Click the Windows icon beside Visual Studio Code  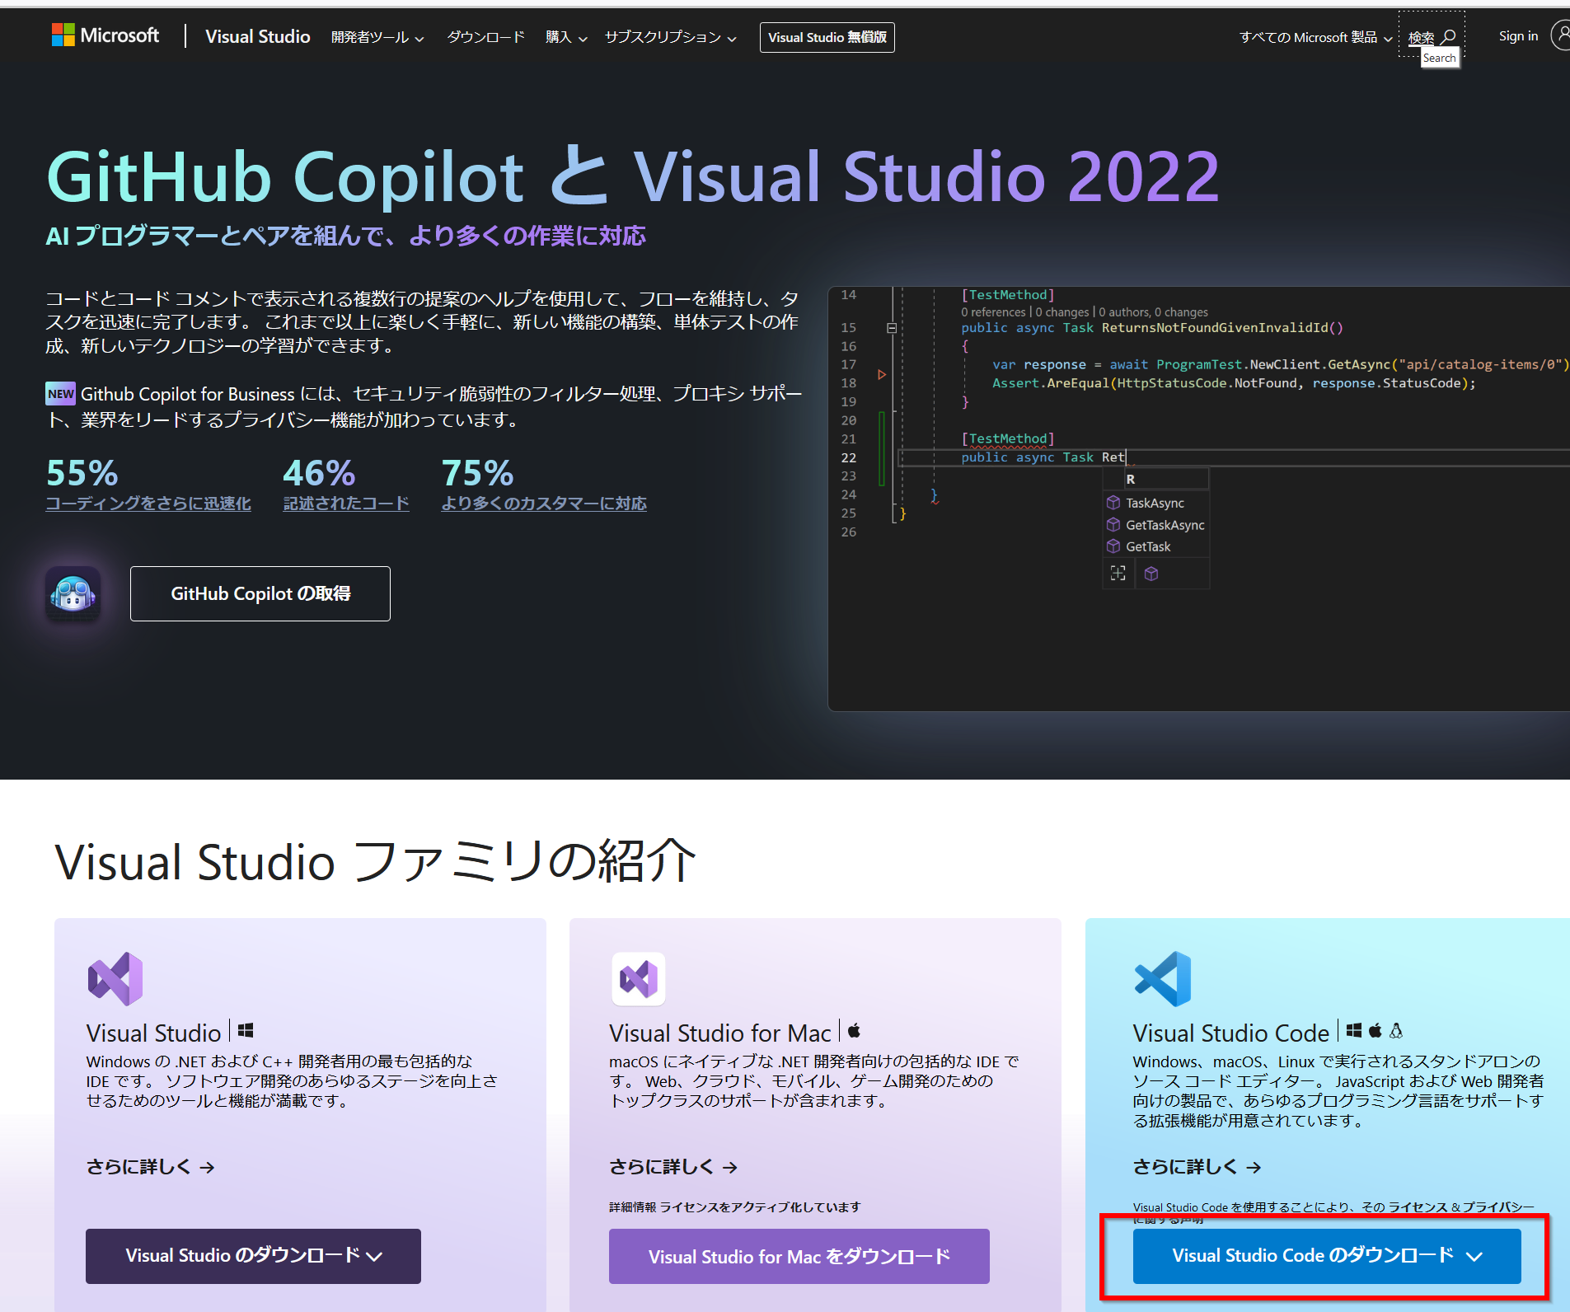click(1354, 1030)
